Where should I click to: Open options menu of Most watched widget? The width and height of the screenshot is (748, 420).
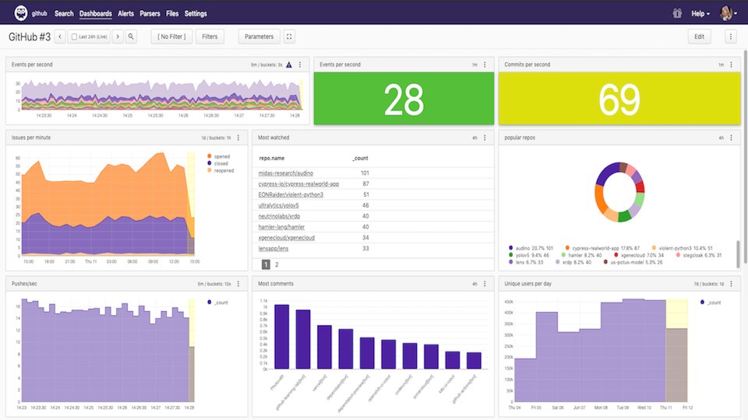coord(485,138)
